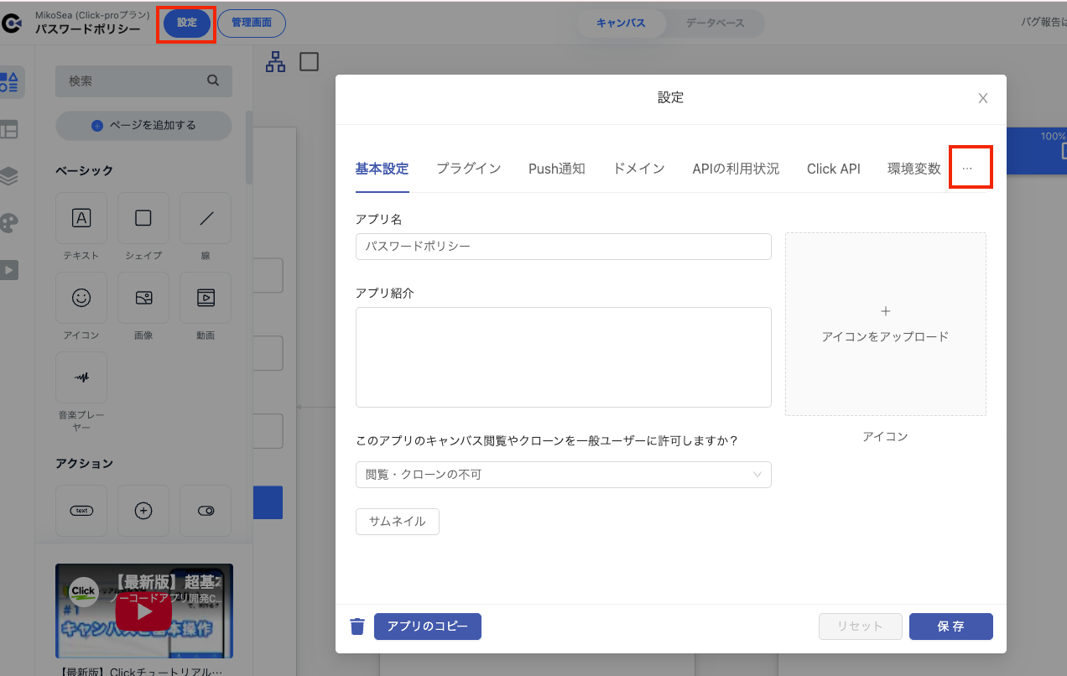Screen dimensions: 1067x676
Task: Select the 動画 video component
Action: [x=206, y=298]
